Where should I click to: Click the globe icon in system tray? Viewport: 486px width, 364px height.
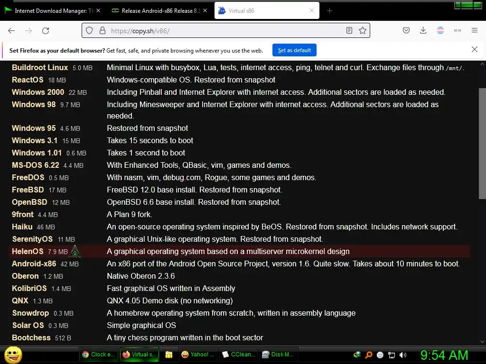pos(357,355)
